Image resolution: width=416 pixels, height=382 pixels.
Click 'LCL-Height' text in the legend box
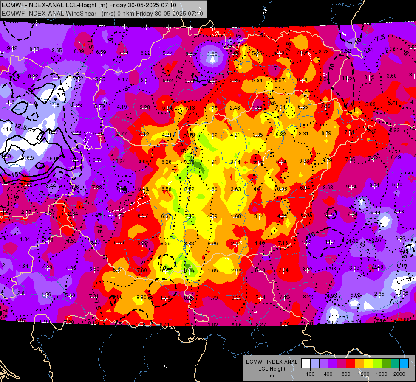click(272, 369)
